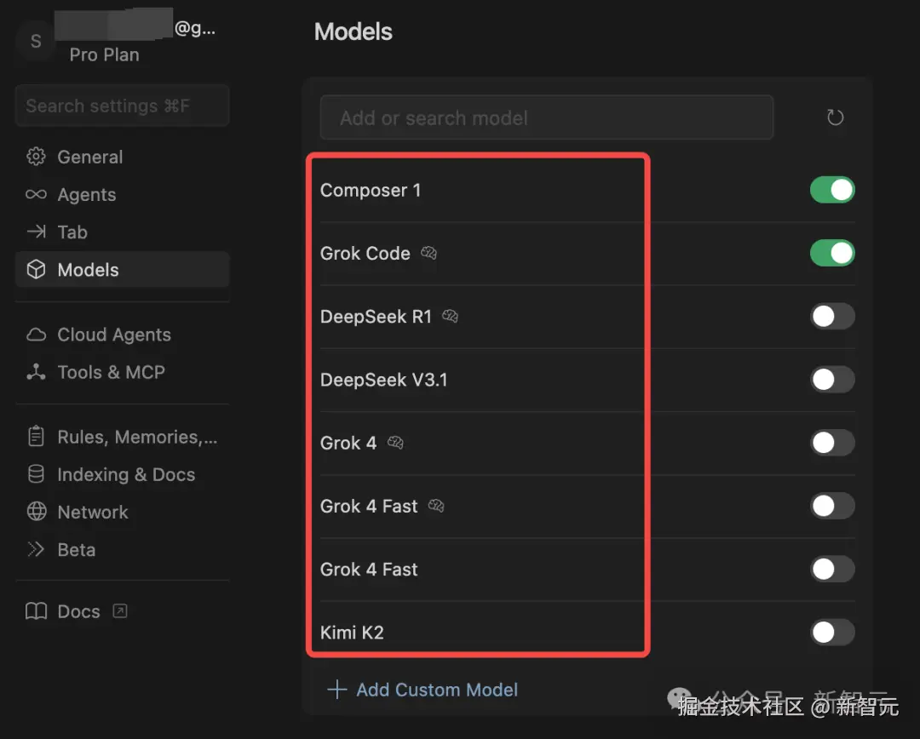
Task: Open the Tab settings section
Action: pos(72,232)
